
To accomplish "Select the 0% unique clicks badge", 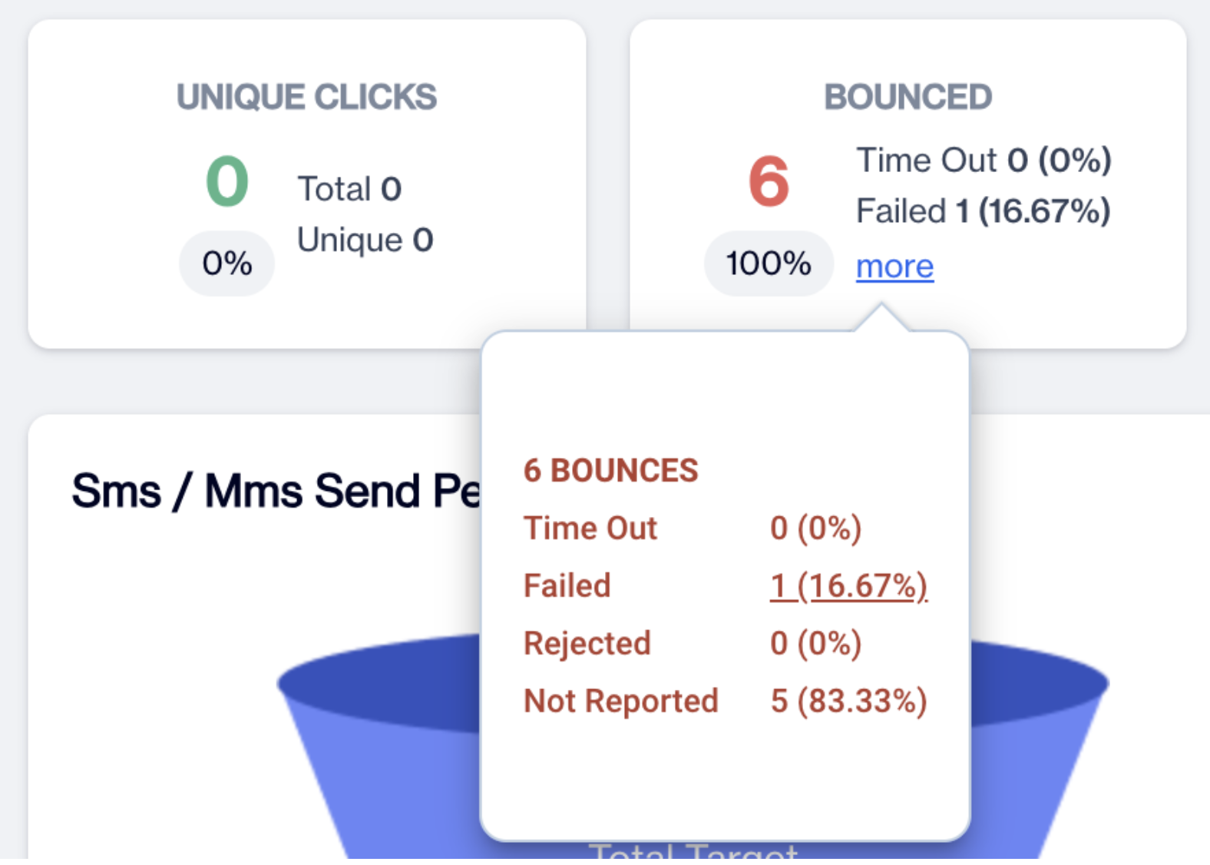I will tap(227, 263).
